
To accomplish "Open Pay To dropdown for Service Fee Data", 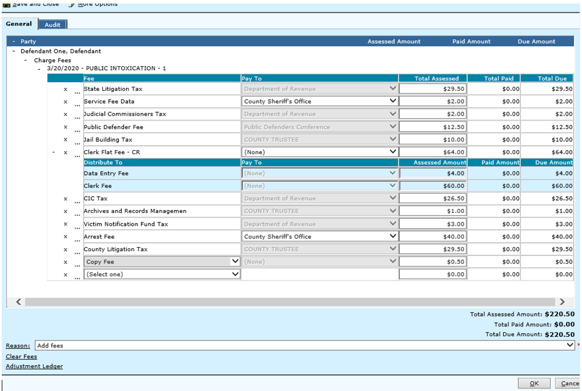I will [393, 101].
